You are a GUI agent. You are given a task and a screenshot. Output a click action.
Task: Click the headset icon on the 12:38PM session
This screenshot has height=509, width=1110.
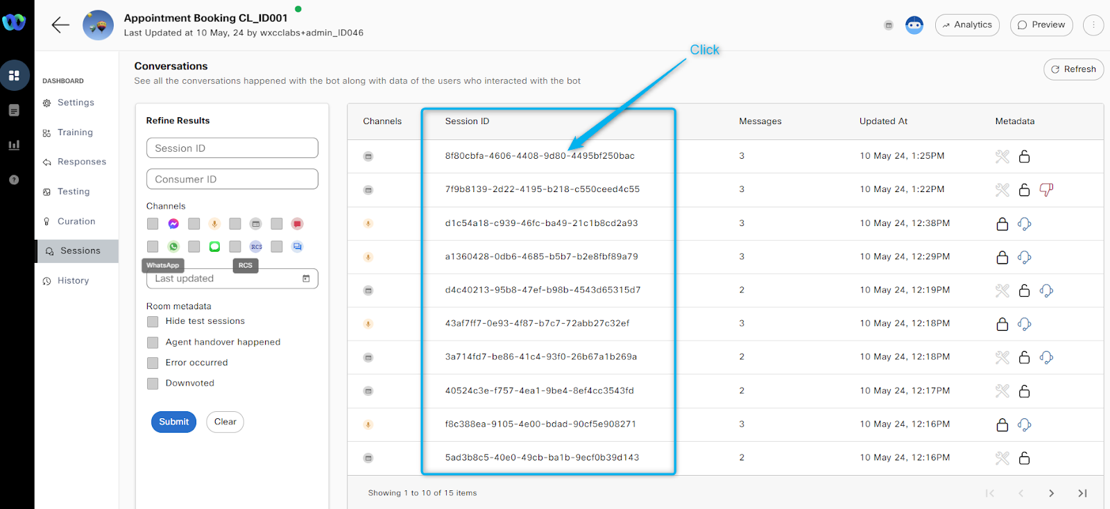click(1024, 223)
